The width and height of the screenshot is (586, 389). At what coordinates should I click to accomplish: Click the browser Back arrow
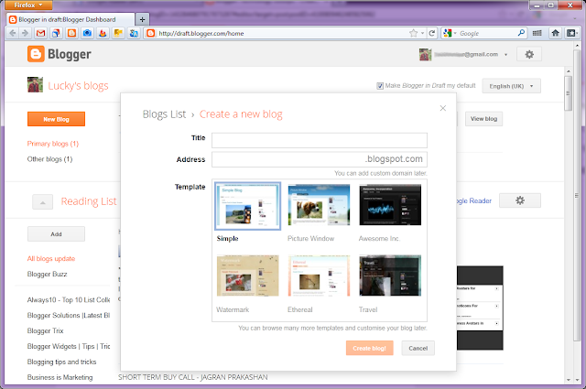13,33
